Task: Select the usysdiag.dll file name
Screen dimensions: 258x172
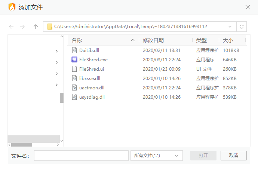Action: pos(92,97)
